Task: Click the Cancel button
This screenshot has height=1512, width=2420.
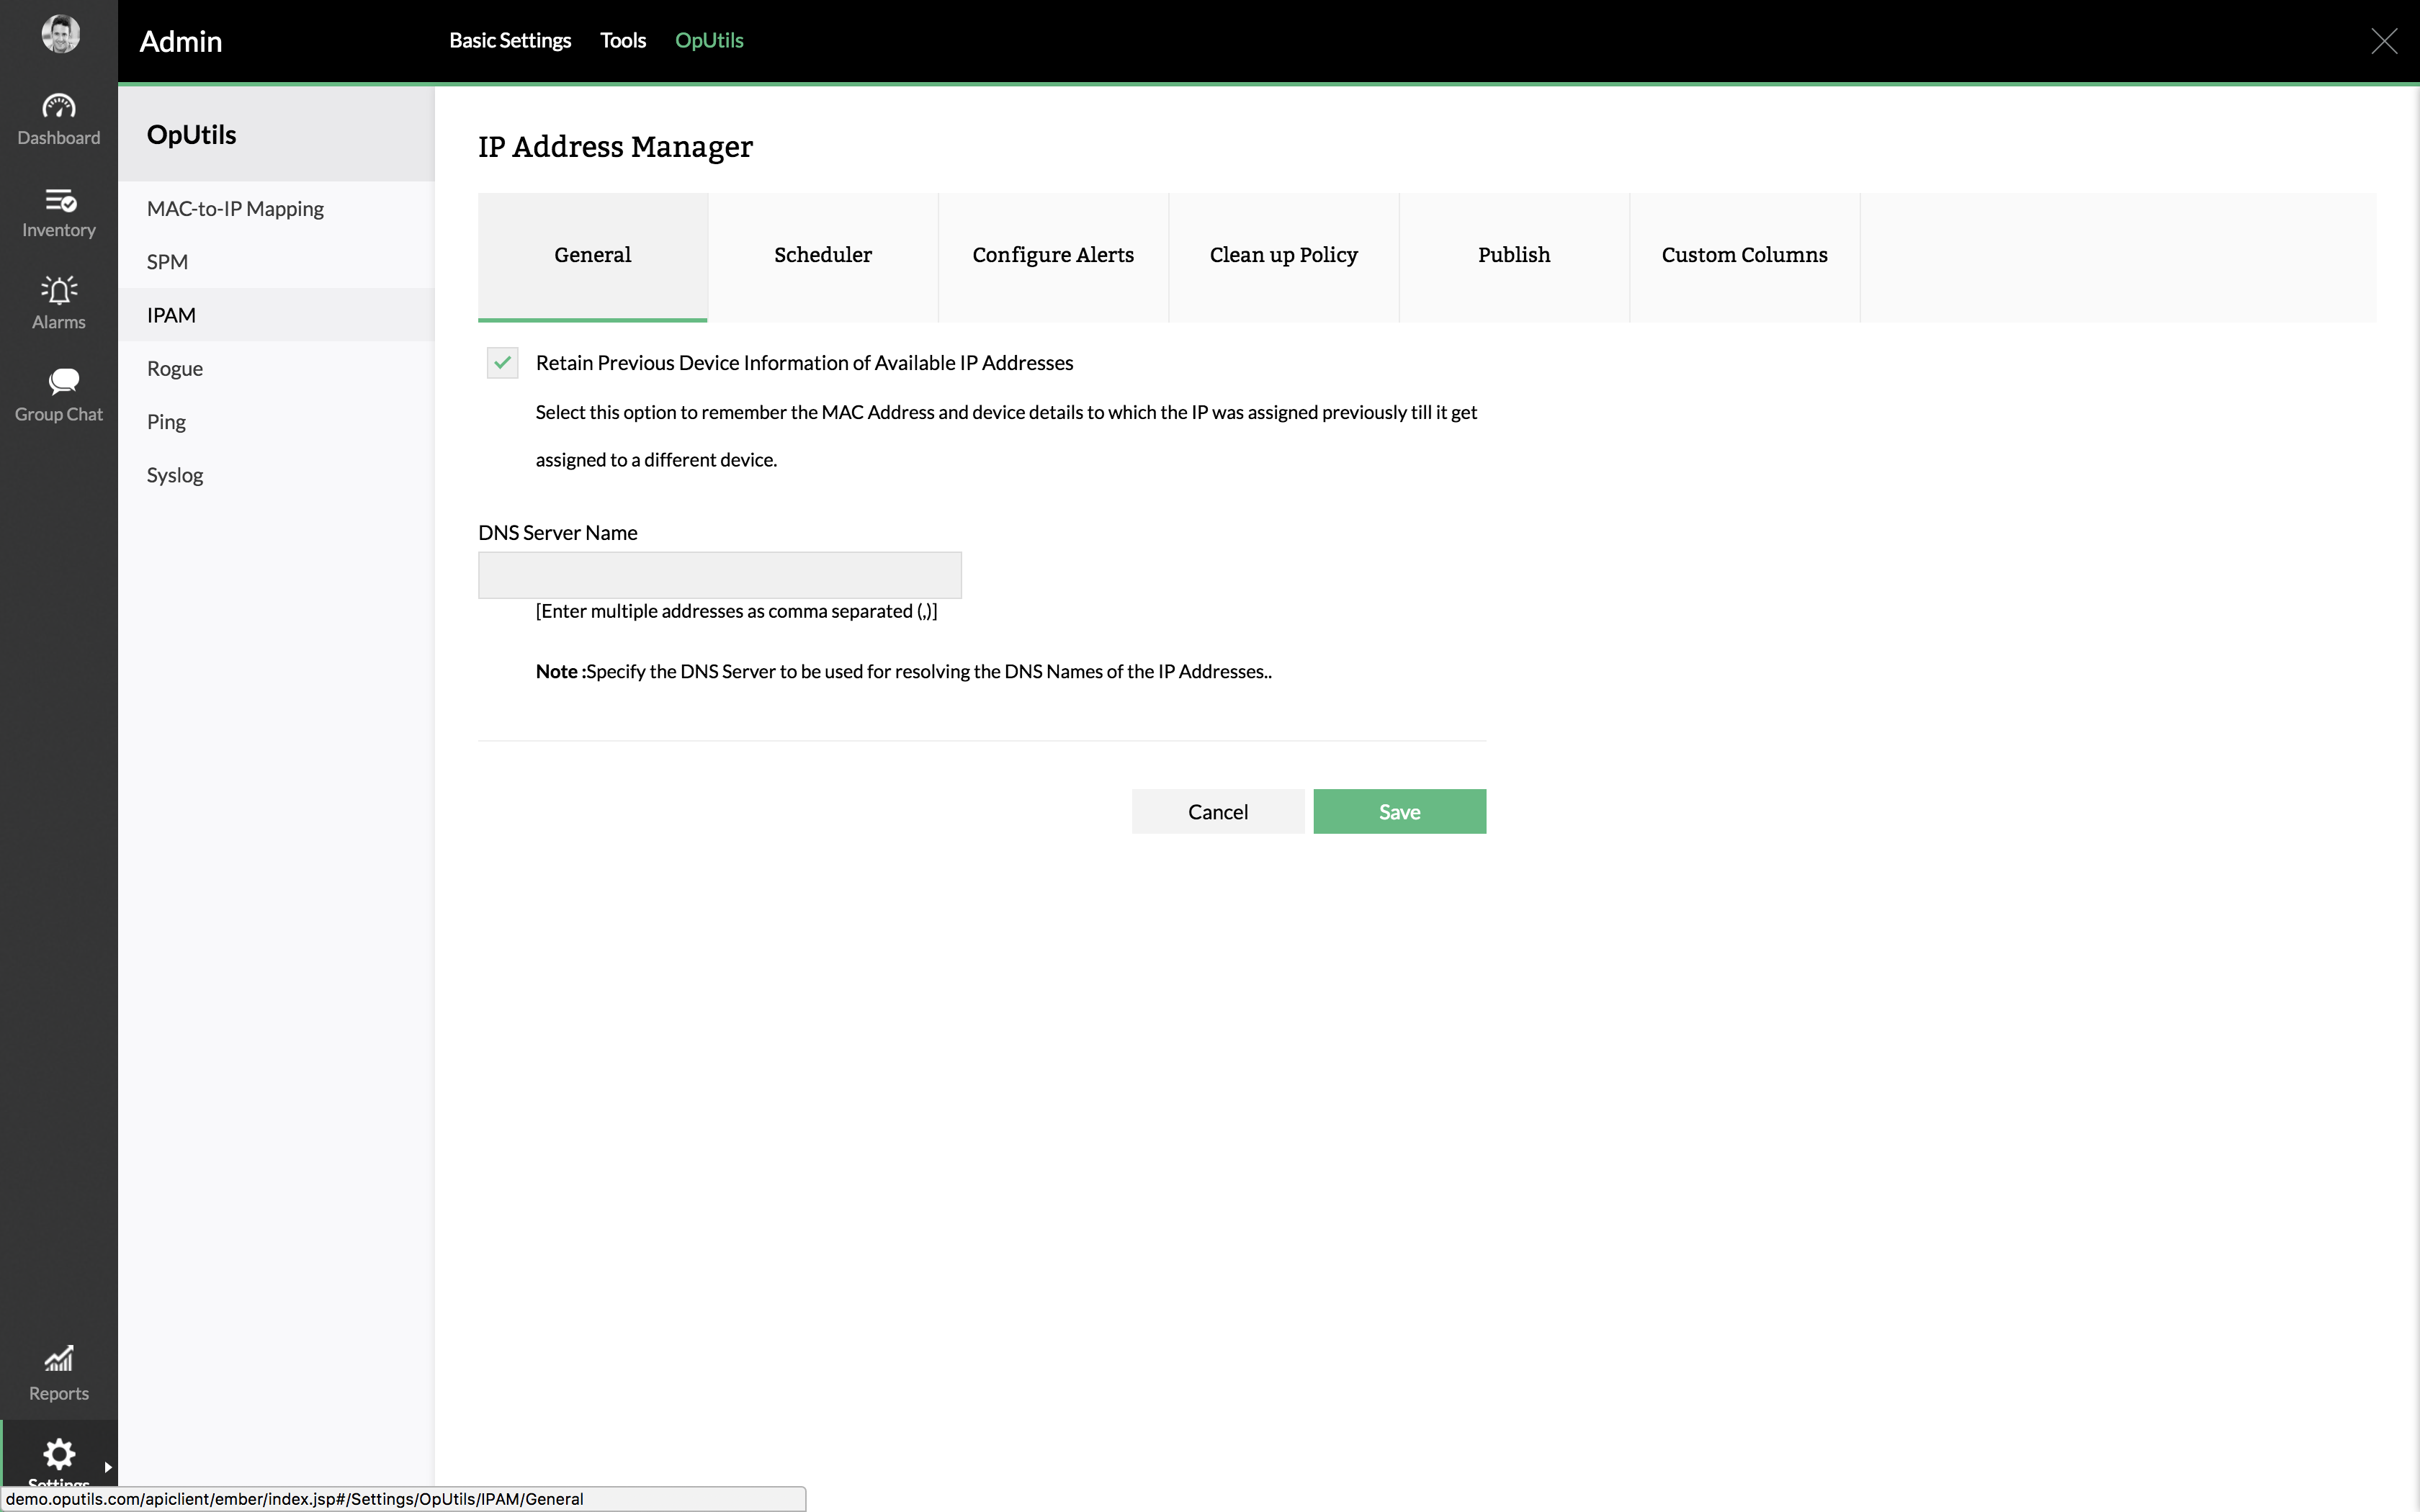Action: click(x=1217, y=812)
